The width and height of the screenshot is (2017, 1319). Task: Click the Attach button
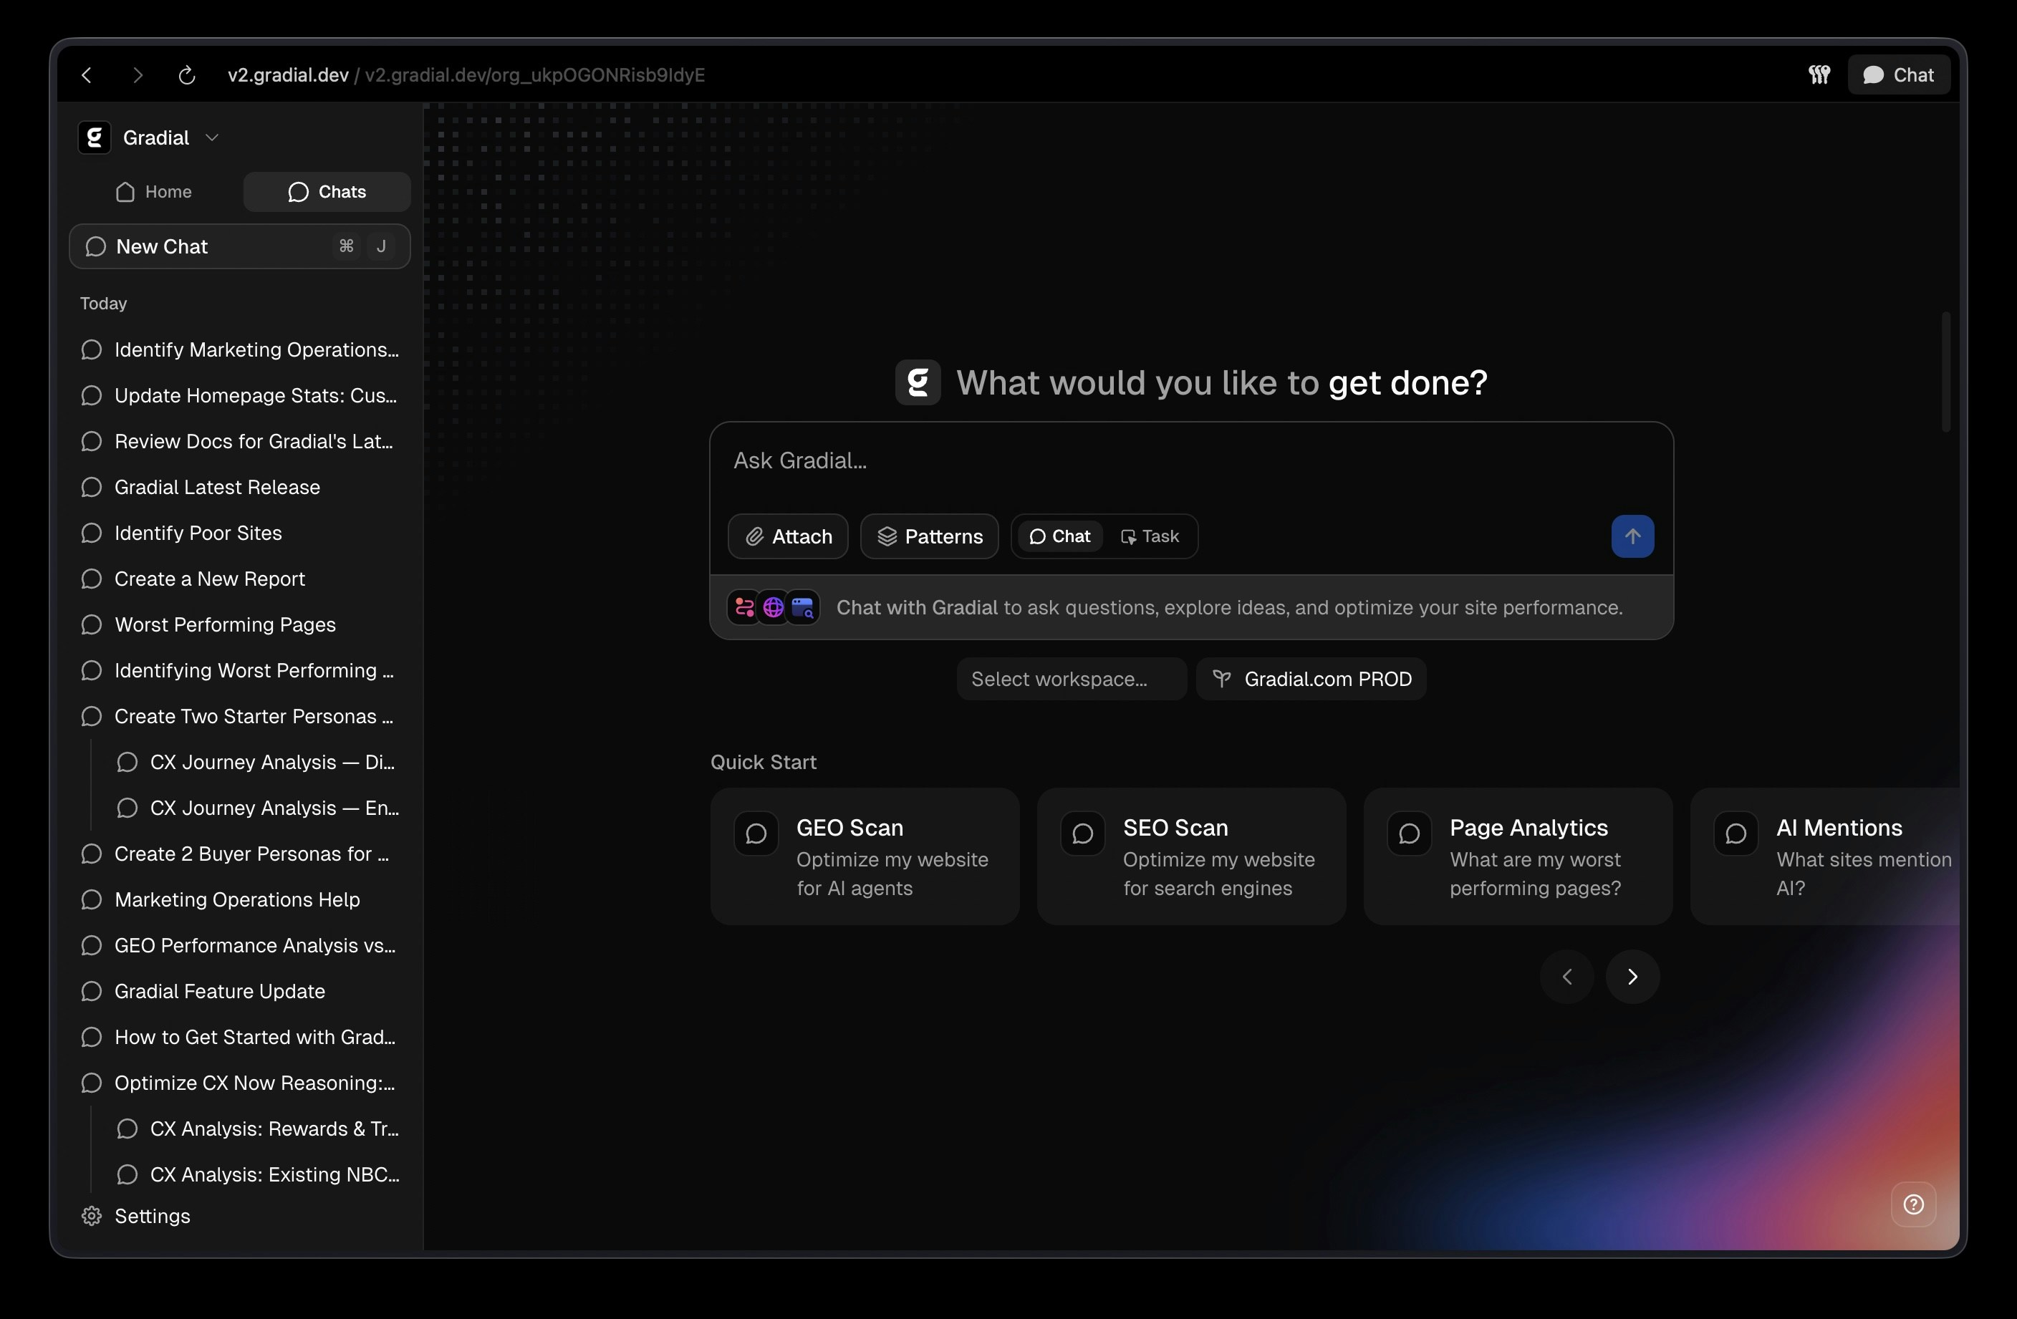[787, 536]
